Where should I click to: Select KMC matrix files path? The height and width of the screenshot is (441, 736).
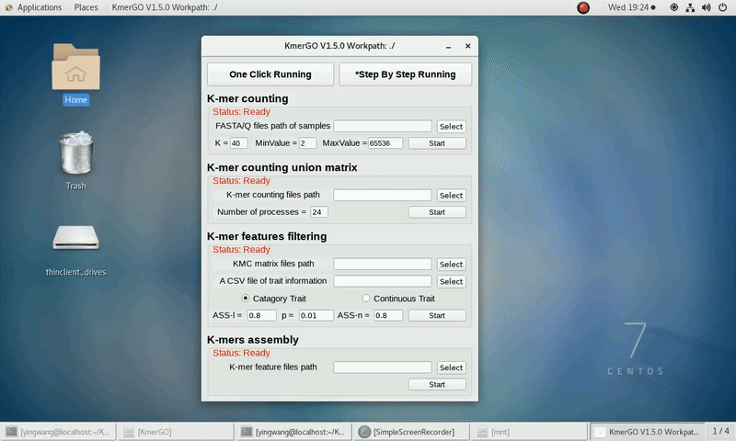(451, 265)
